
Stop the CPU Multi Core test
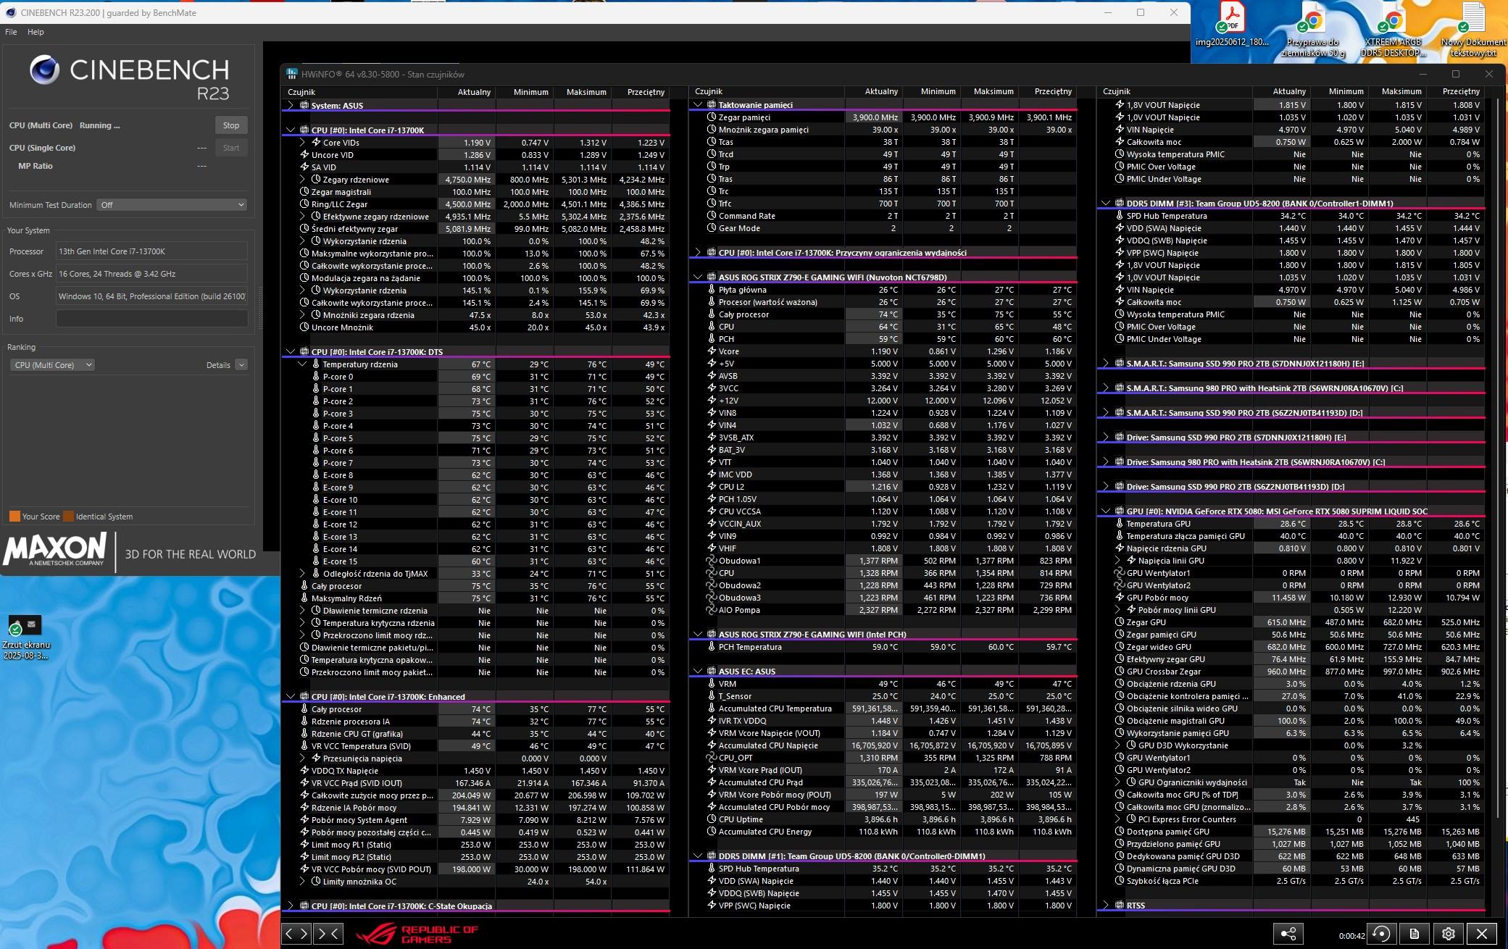point(231,125)
